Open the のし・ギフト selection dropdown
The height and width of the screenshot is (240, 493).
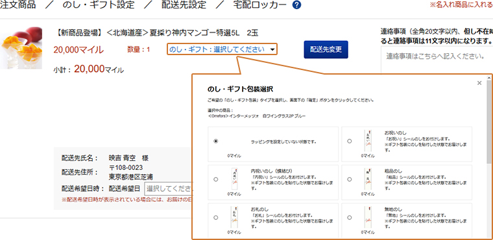pos(222,49)
